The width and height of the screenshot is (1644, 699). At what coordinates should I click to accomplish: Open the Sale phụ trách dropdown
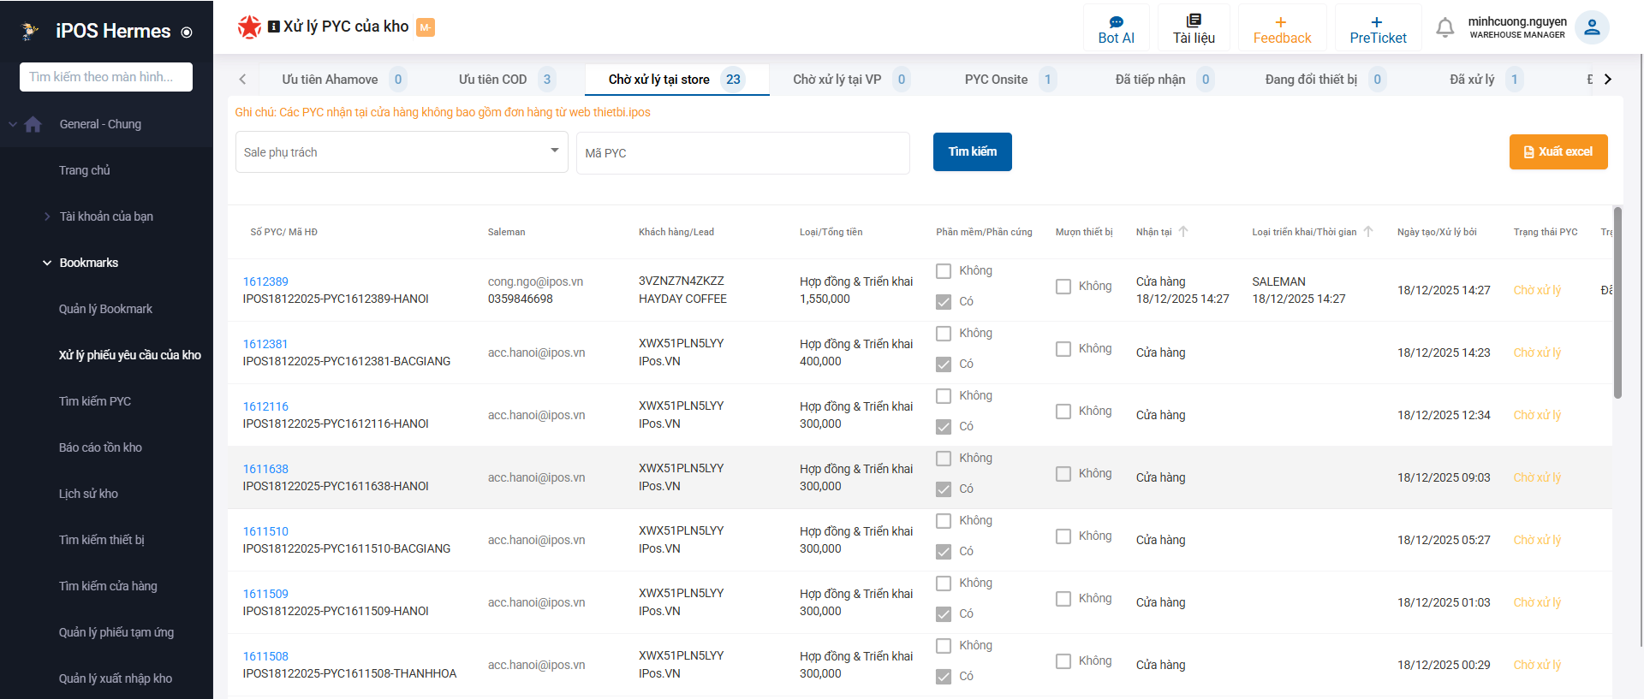pos(402,152)
